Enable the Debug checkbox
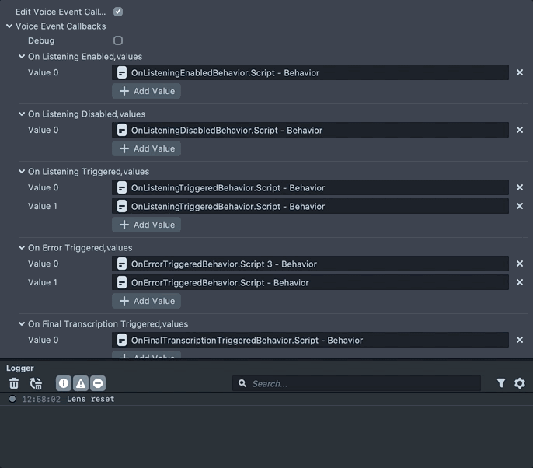 click(118, 40)
